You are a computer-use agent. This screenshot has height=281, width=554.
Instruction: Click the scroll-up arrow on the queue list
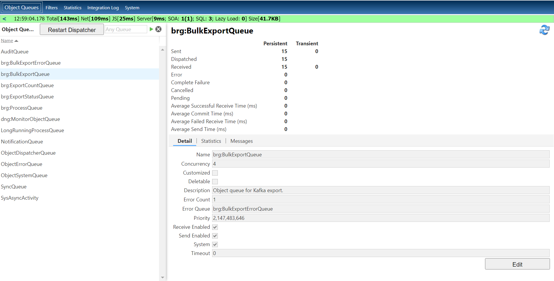pos(162,49)
